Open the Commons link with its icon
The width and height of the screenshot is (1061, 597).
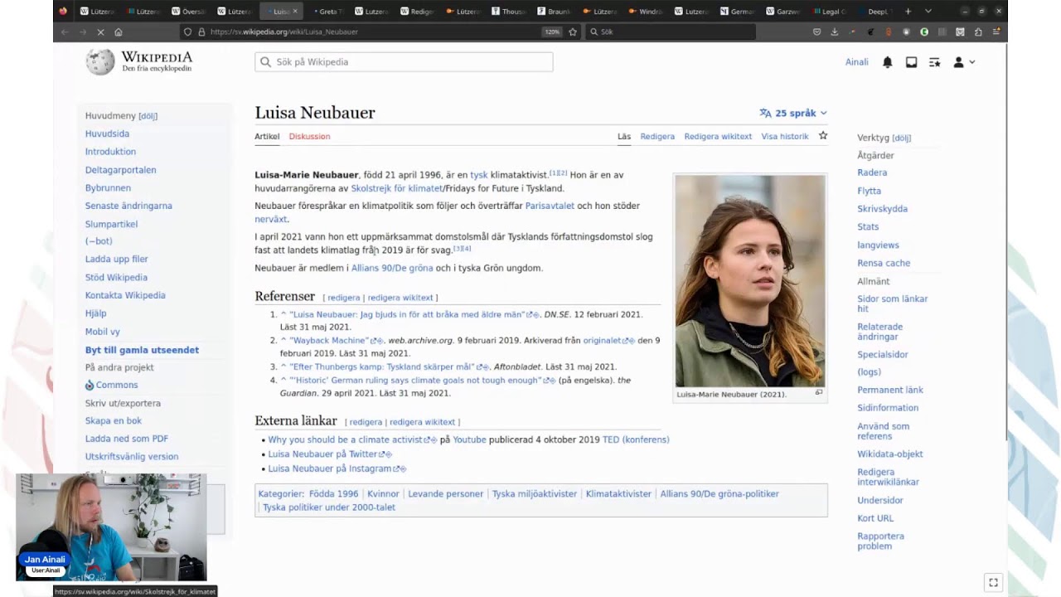(111, 385)
